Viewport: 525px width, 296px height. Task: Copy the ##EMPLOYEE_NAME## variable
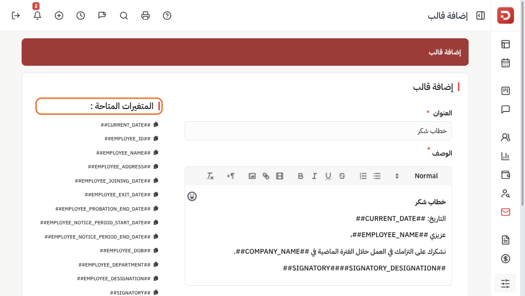click(x=156, y=153)
